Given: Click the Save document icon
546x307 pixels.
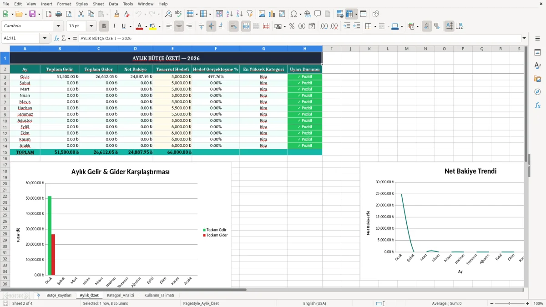Looking at the screenshot, I should pos(32,14).
